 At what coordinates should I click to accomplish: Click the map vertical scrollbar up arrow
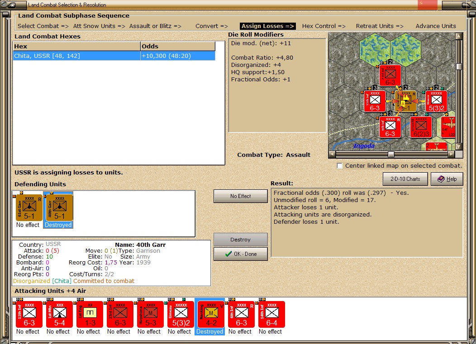459,36
